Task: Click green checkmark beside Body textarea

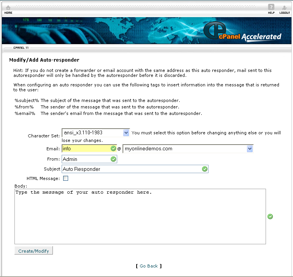Action: 270,217
